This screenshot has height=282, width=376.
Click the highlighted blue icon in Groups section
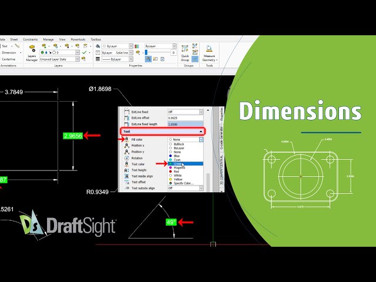[195, 59]
